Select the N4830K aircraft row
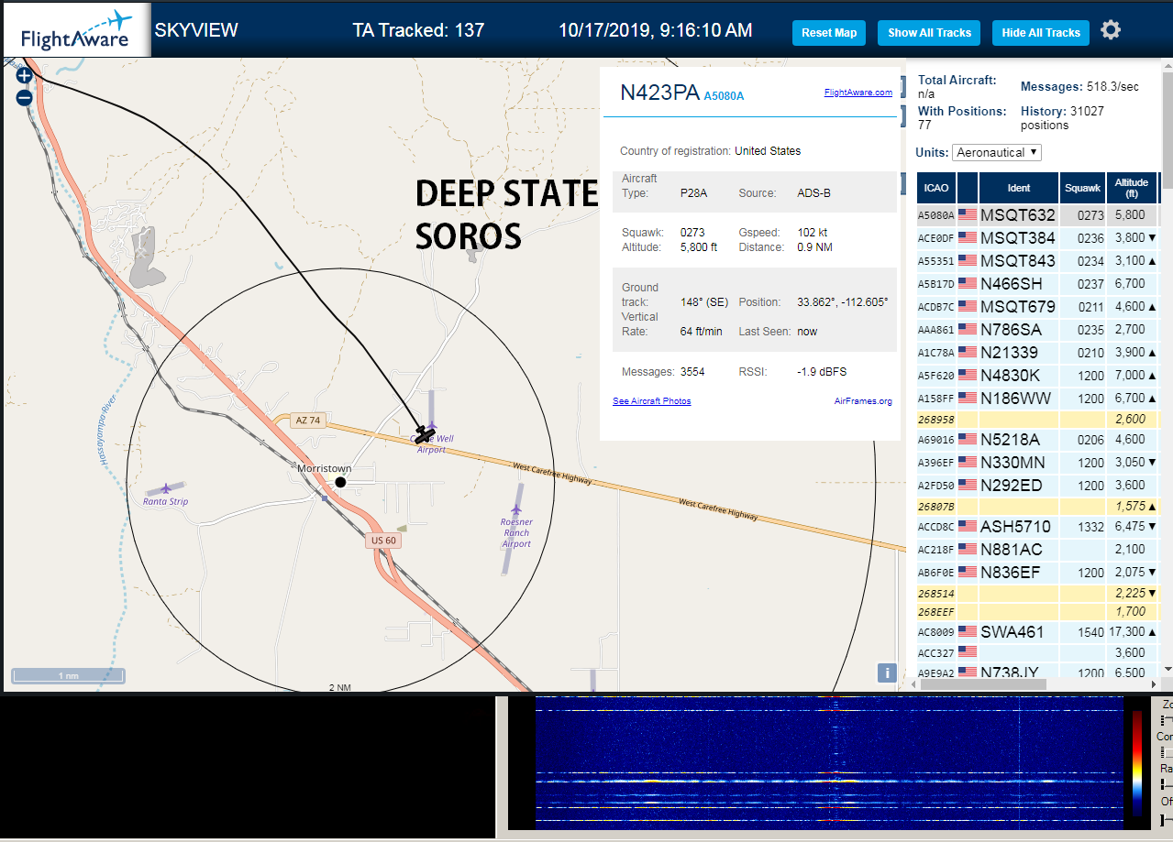Image resolution: width=1173 pixels, height=842 pixels. [x=1037, y=376]
